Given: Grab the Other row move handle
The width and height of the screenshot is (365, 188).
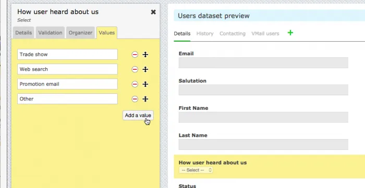Looking at the screenshot, I should click(x=145, y=99).
